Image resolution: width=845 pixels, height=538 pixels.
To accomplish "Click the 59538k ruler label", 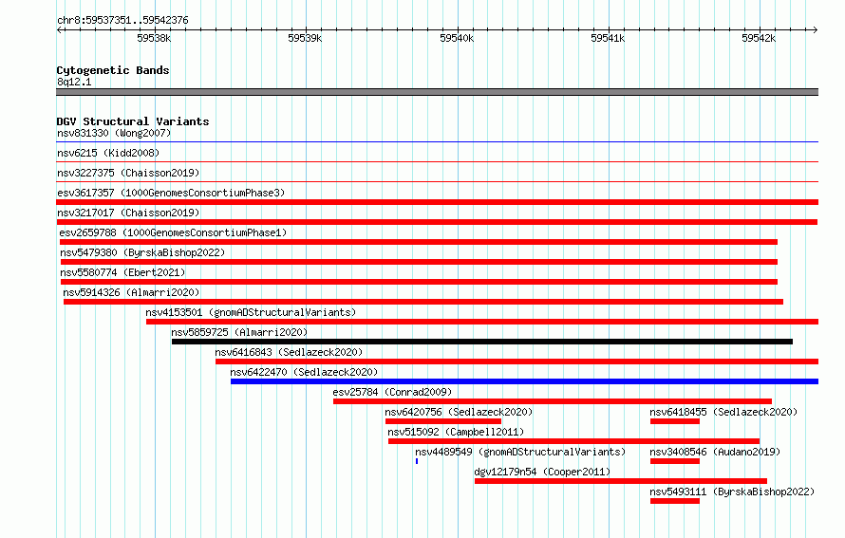I will 154,38.
